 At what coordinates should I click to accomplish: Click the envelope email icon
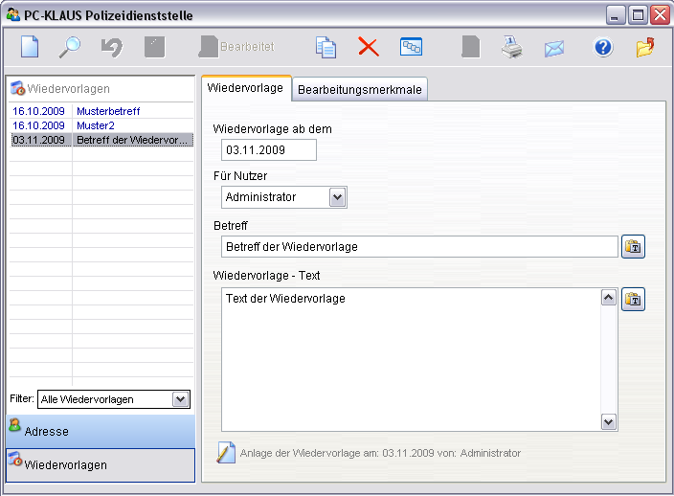point(554,48)
